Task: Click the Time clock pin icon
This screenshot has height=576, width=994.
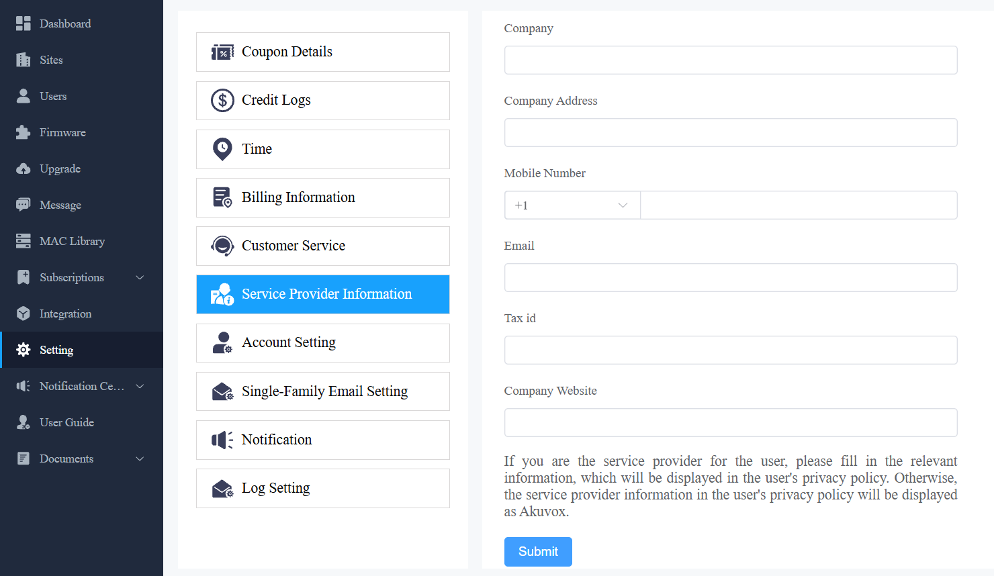Action: point(222,149)
